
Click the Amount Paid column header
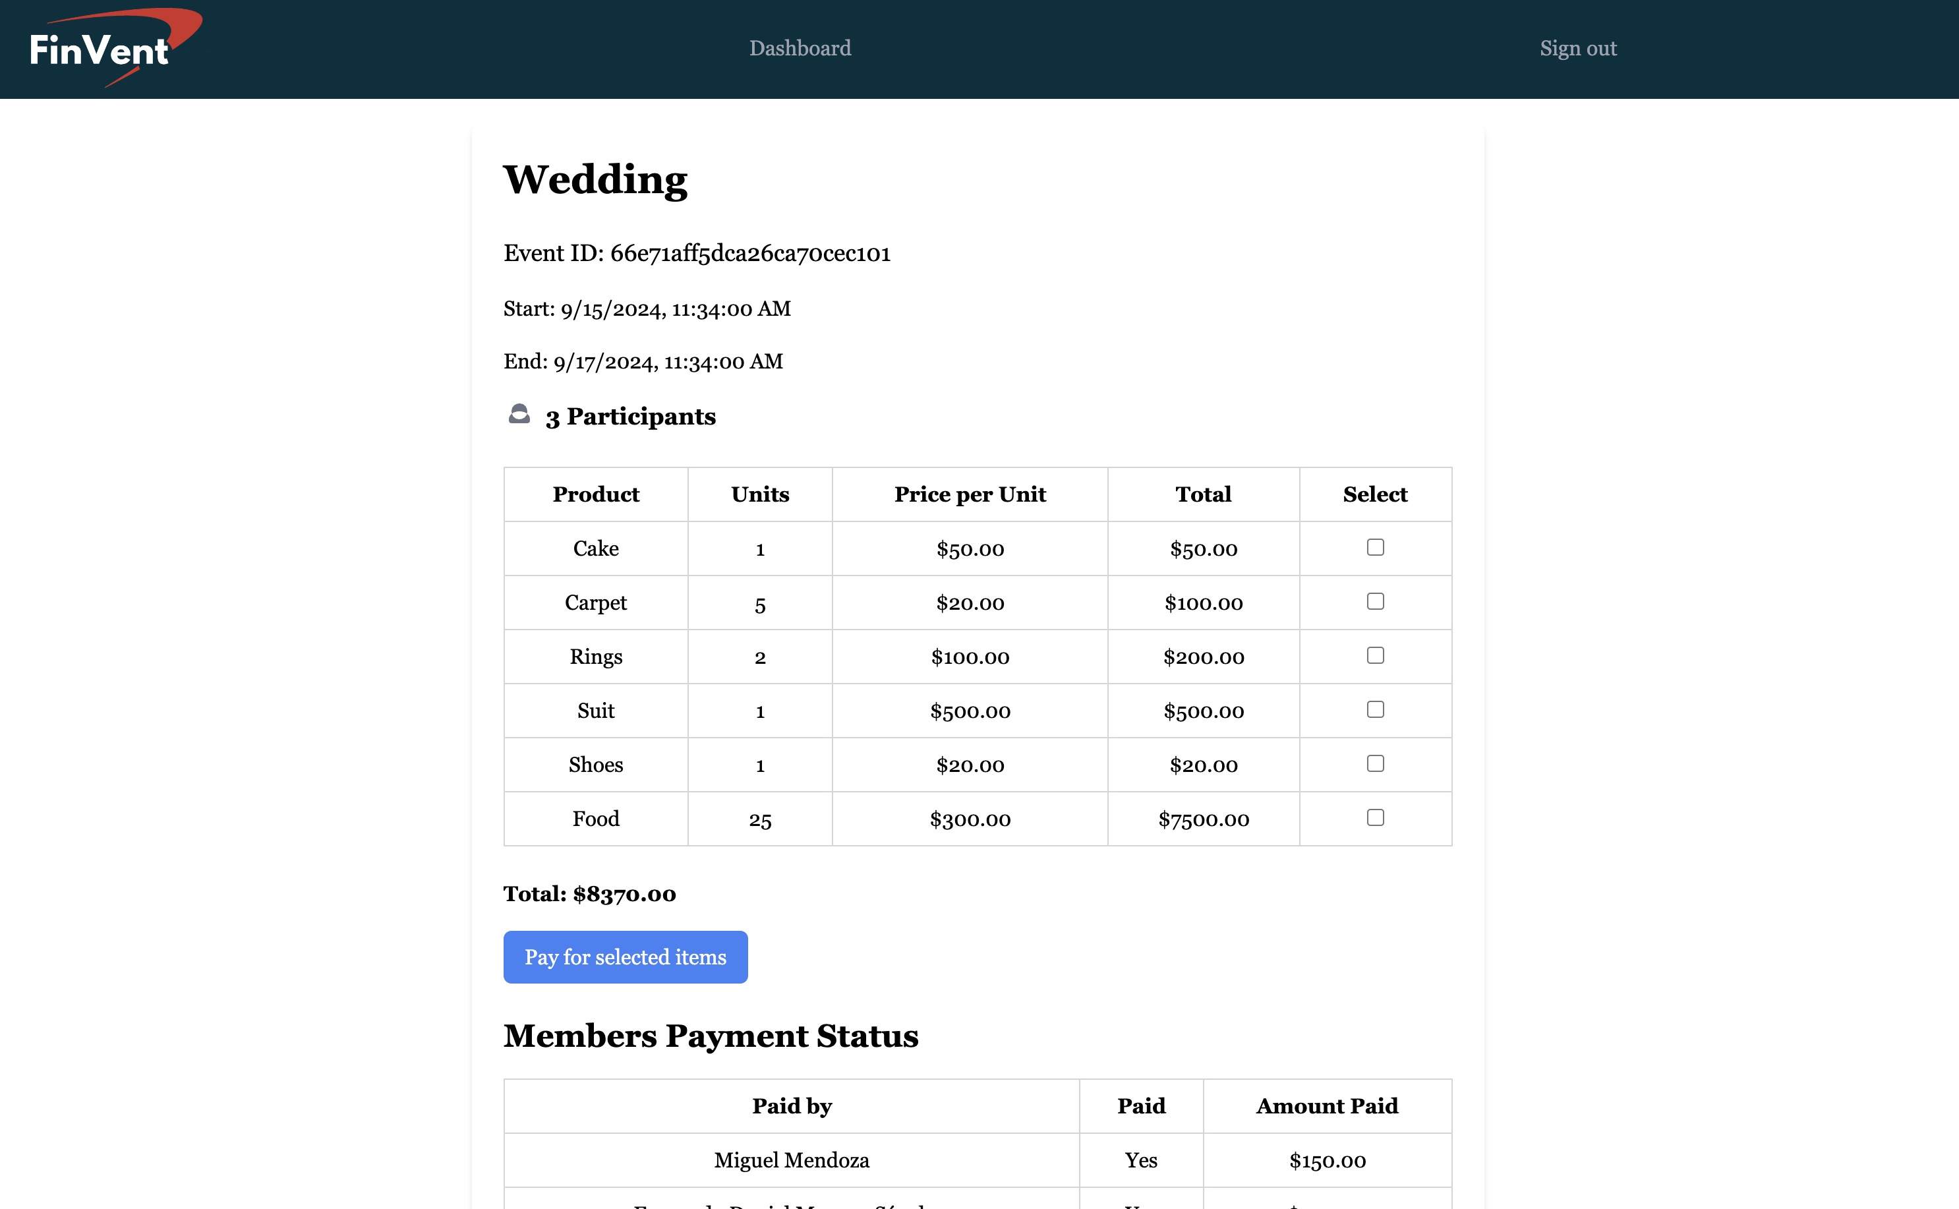tap(1327, 1106)
